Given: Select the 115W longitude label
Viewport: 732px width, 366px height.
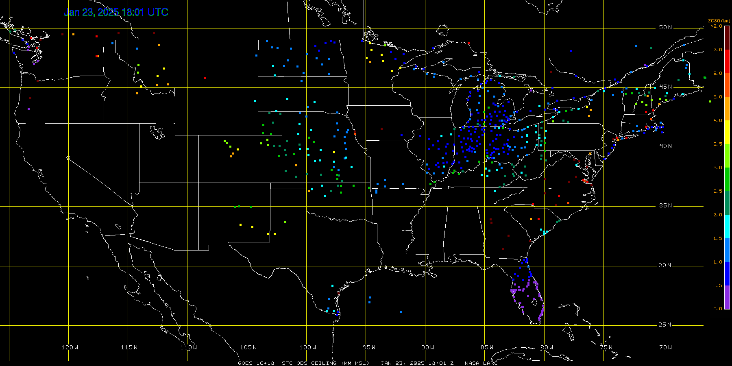Looking at the screenshot, I should (x=129, y=347).
